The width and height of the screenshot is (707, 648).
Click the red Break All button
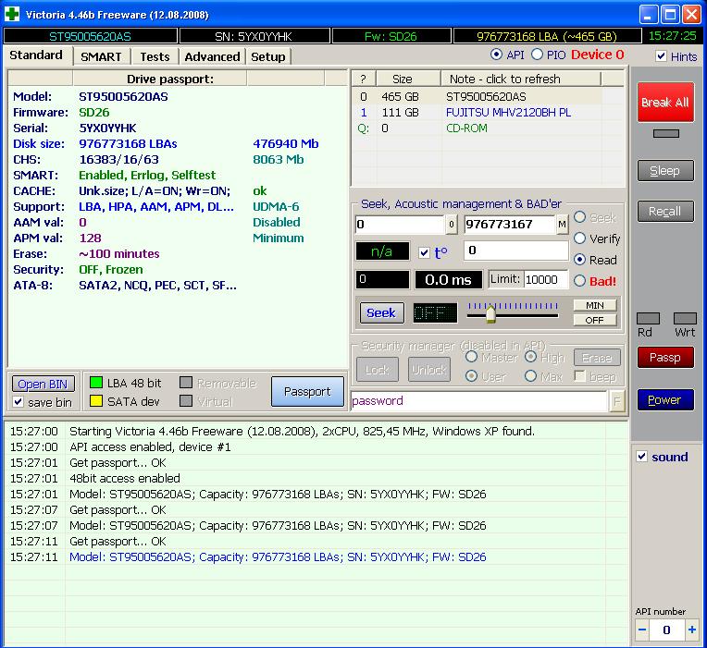coord(665,102)
